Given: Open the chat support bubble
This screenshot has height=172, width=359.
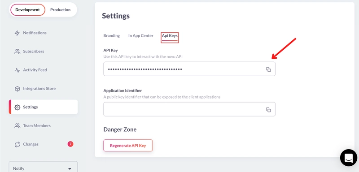Looking at the screenshot, I should click(x=349, y=158).
